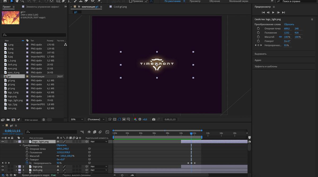Collapse the logo_light.png layer properties

[x=16, y=142]
